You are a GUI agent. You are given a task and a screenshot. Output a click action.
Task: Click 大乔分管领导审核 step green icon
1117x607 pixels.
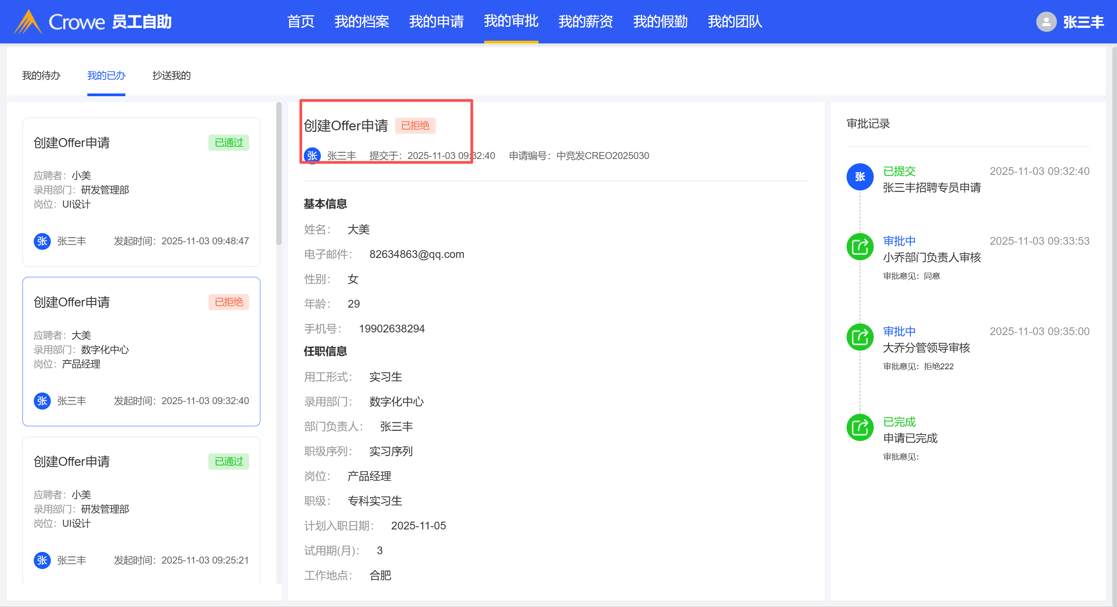[859, 337]
